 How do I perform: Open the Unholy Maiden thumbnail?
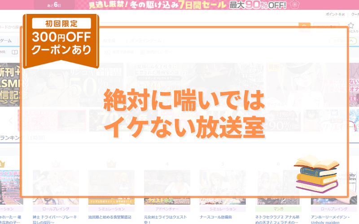pos(334,187)
